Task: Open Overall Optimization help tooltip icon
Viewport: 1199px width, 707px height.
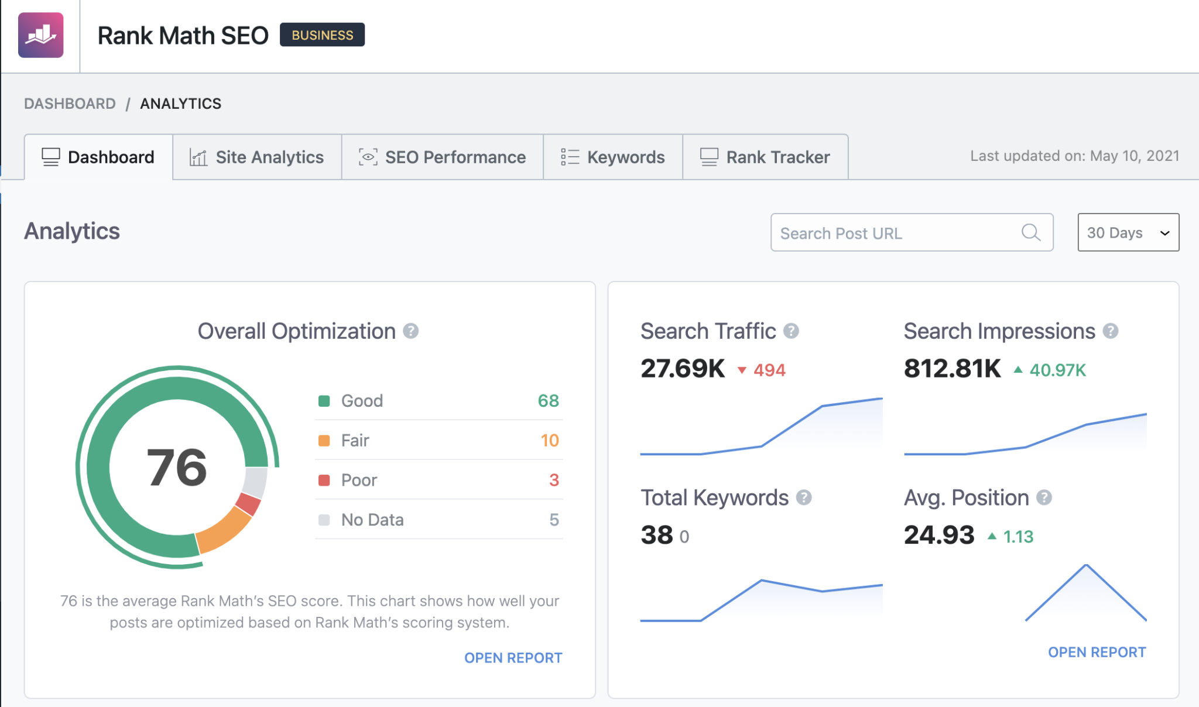Action: (x=411, y=331)
